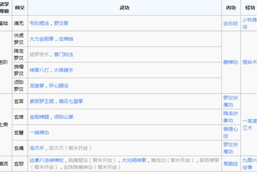
Task: Click the 定禅指 link
Action: (66, 39)
